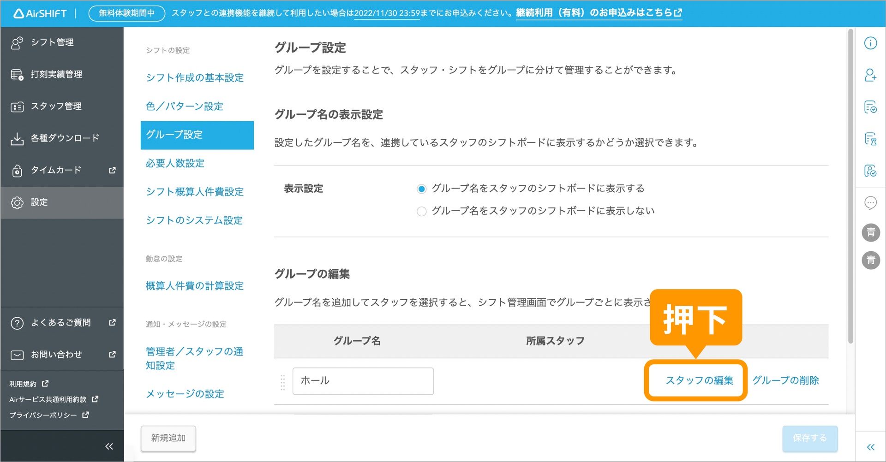This screenshot has height=462, width=886.
Task: Click グループの削除 link
Action: pyautogui.click(x=785, y=380)
